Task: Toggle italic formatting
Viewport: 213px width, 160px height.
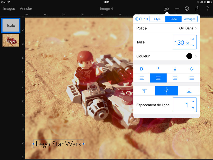Action: pyautogui.click(x=158, y=69)
